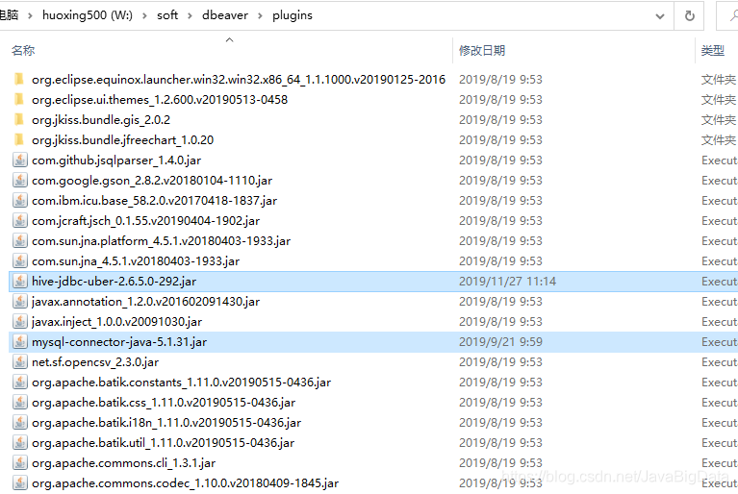The width and height of the screenshot is (738, 494).
Task: Select file com.github.jsqlparser_1.4.0.jar
Action: [x=116, y=161]
